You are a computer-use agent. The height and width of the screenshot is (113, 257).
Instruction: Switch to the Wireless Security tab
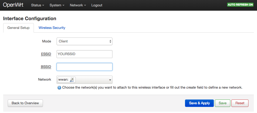[52, 28]
